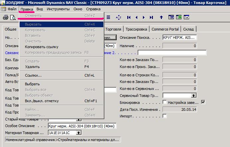Click the Описание 2 empty field

(172, 52)
